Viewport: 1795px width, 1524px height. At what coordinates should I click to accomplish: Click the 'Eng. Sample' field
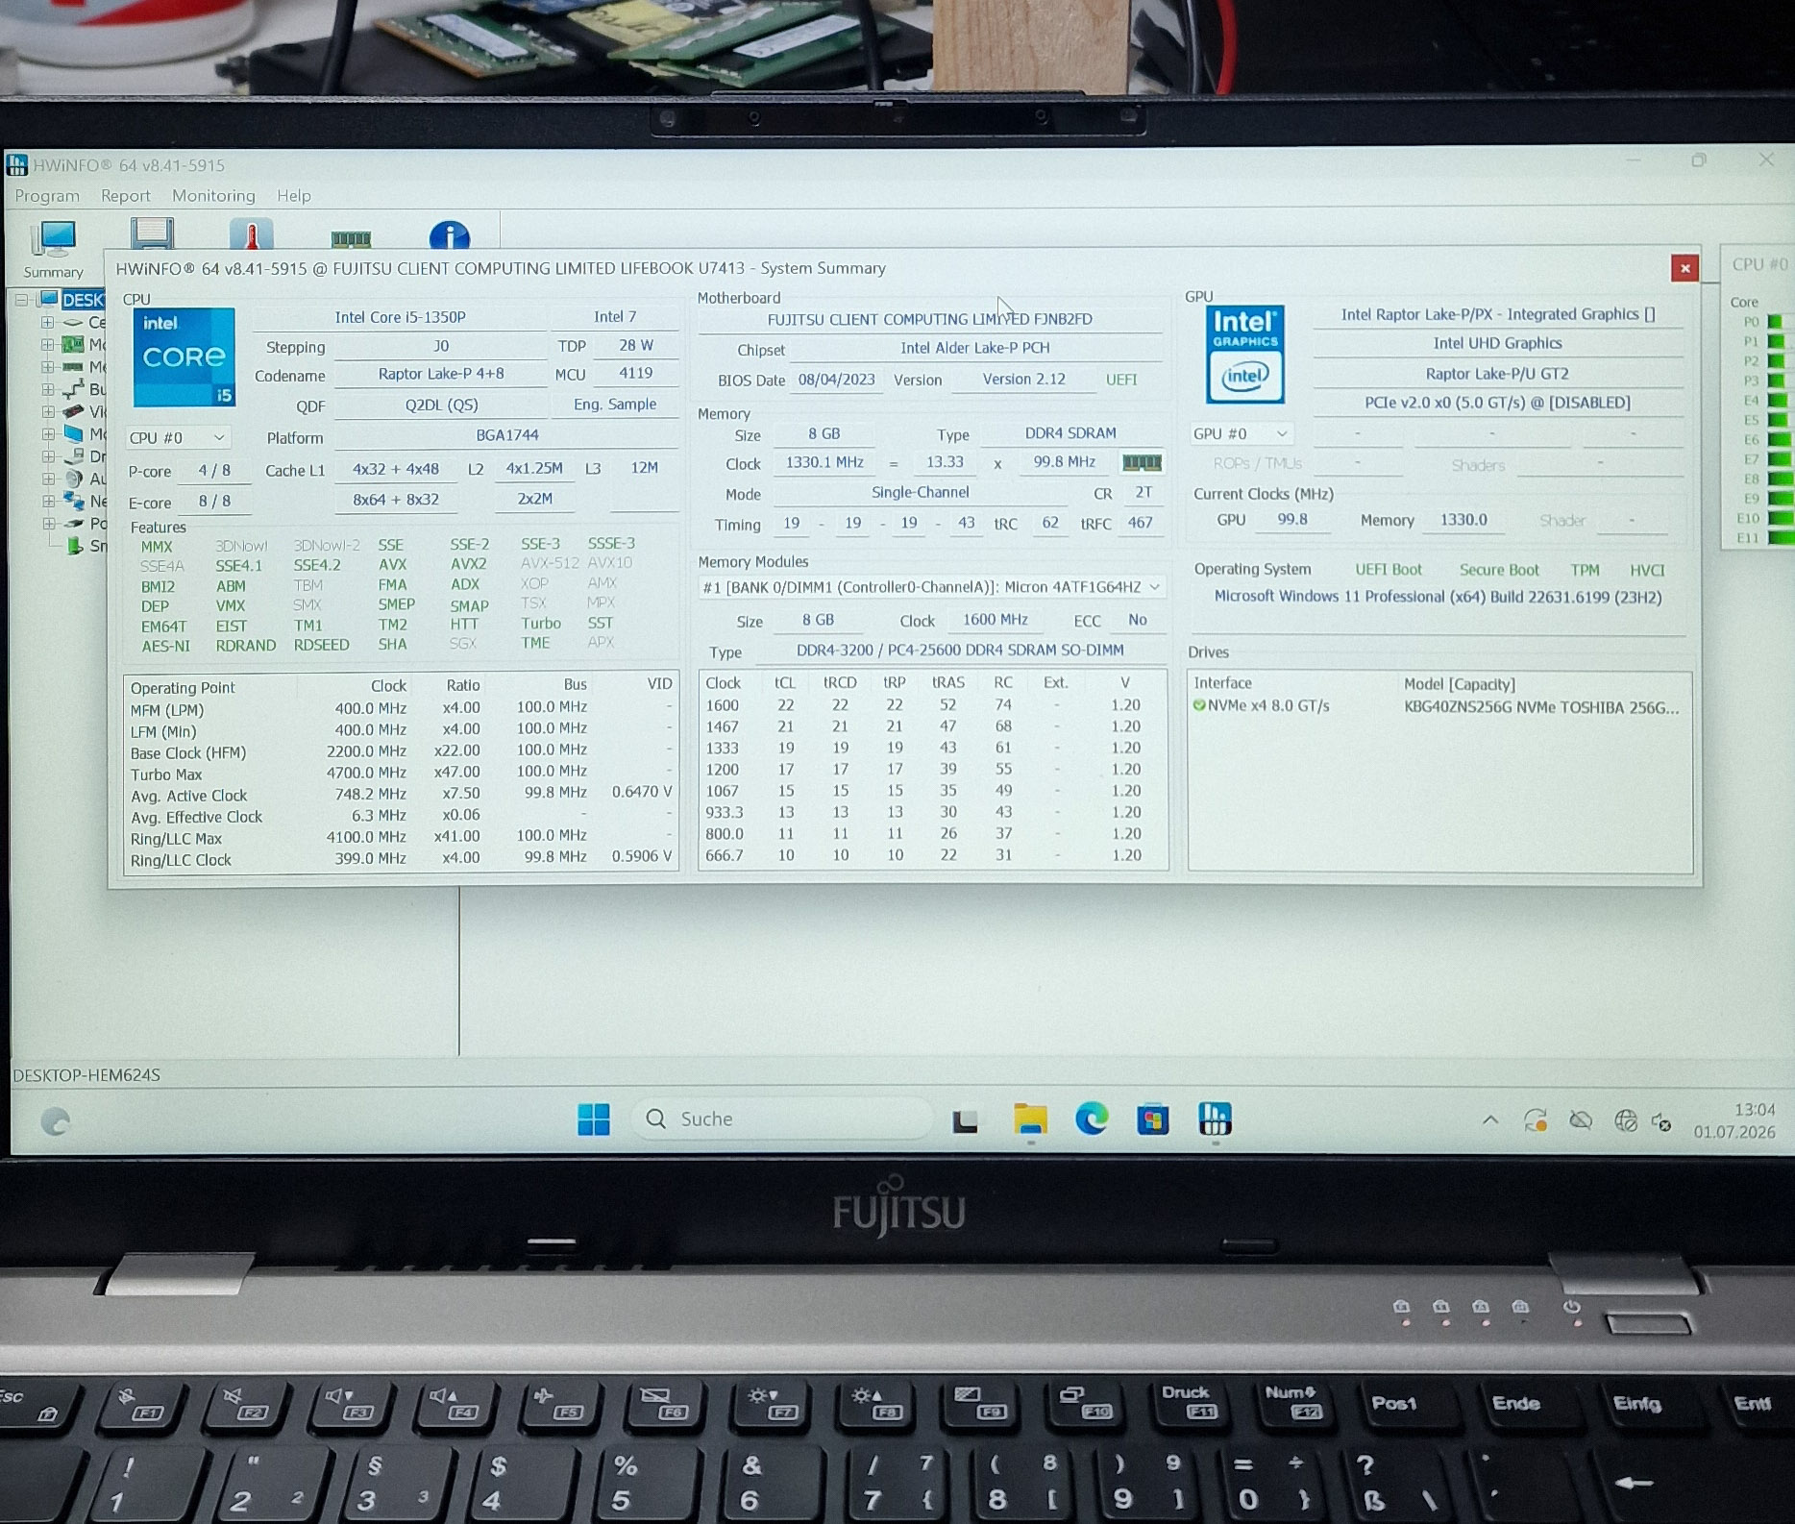tap(615, 405)
